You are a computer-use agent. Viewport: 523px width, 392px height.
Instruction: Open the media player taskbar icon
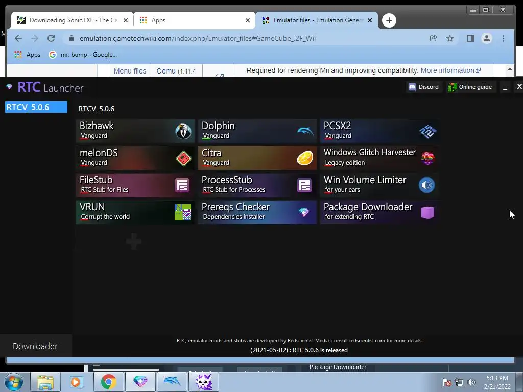76,382
